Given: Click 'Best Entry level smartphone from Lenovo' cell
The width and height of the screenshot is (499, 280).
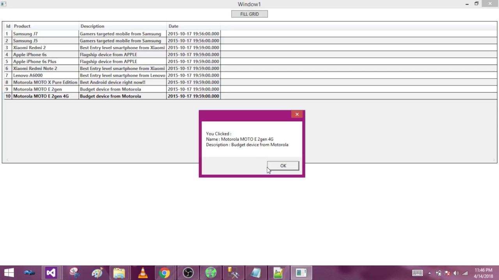Looking at the screenshot, I should coord(122,75).
